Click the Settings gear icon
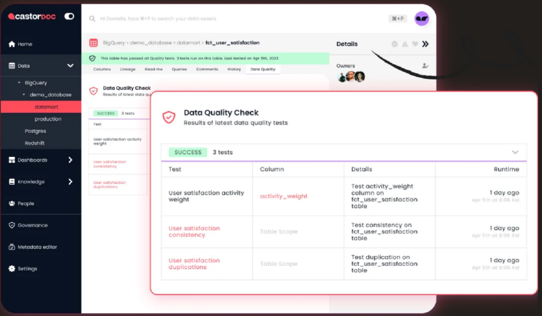Viewport: 542px width, 316px height. (12, 269)
